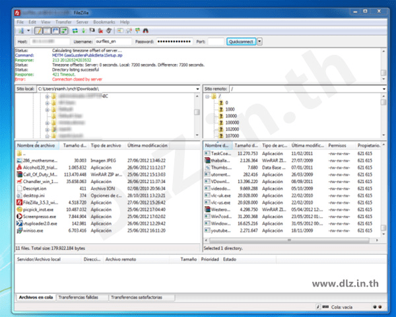Open the Site Manager icon in toolbar
The width and height of the screenshot is (396, 317).
coord(20,30)
